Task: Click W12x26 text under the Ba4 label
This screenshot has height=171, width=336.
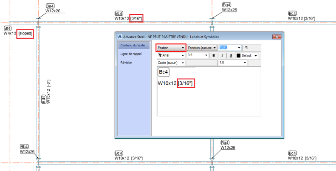Action: point(53,11)
